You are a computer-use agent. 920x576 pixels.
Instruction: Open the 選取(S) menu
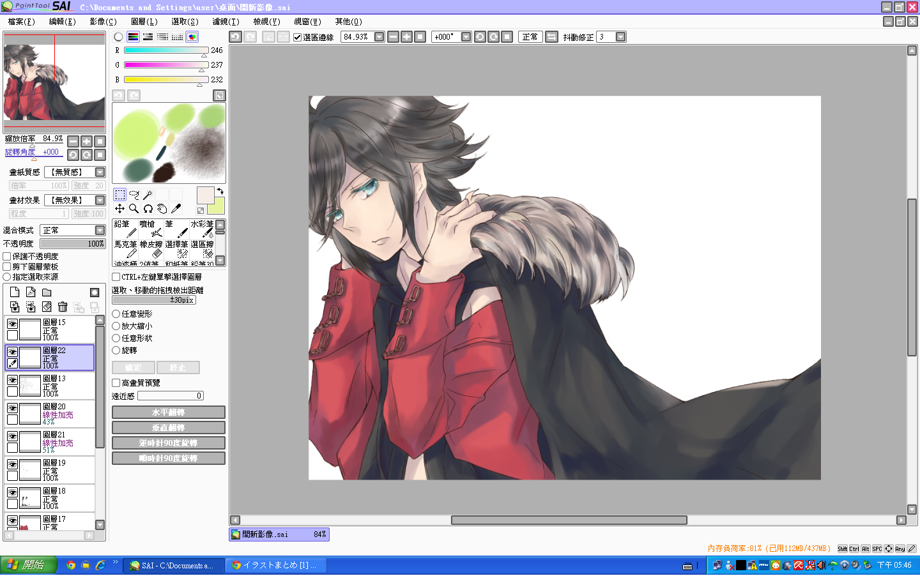[185, 22]
